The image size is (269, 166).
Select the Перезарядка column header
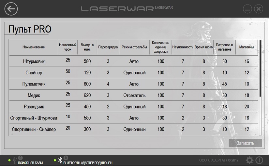pyautogui.click(x=108, y=47)
